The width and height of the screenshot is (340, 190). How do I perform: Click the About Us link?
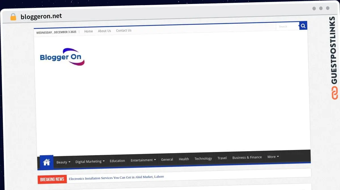[x=104, y=31]
